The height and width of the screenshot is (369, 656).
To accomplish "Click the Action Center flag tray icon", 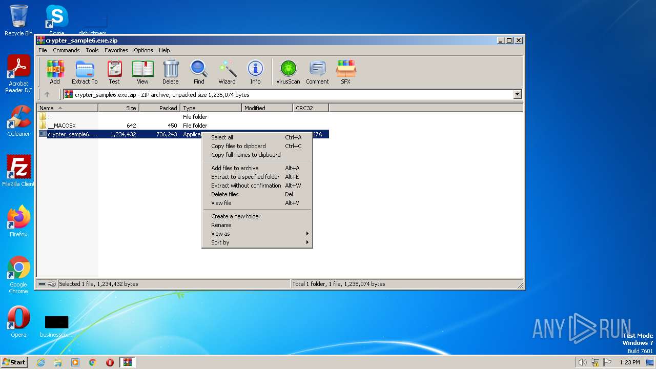I will point(608,362).
